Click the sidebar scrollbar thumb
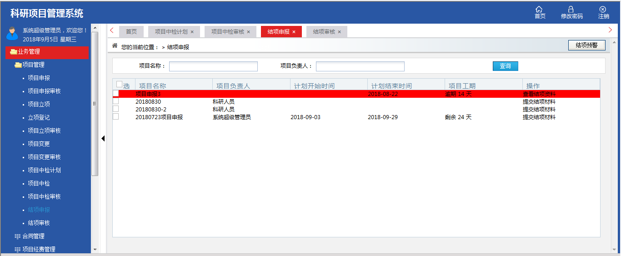 tap(95, 104)
